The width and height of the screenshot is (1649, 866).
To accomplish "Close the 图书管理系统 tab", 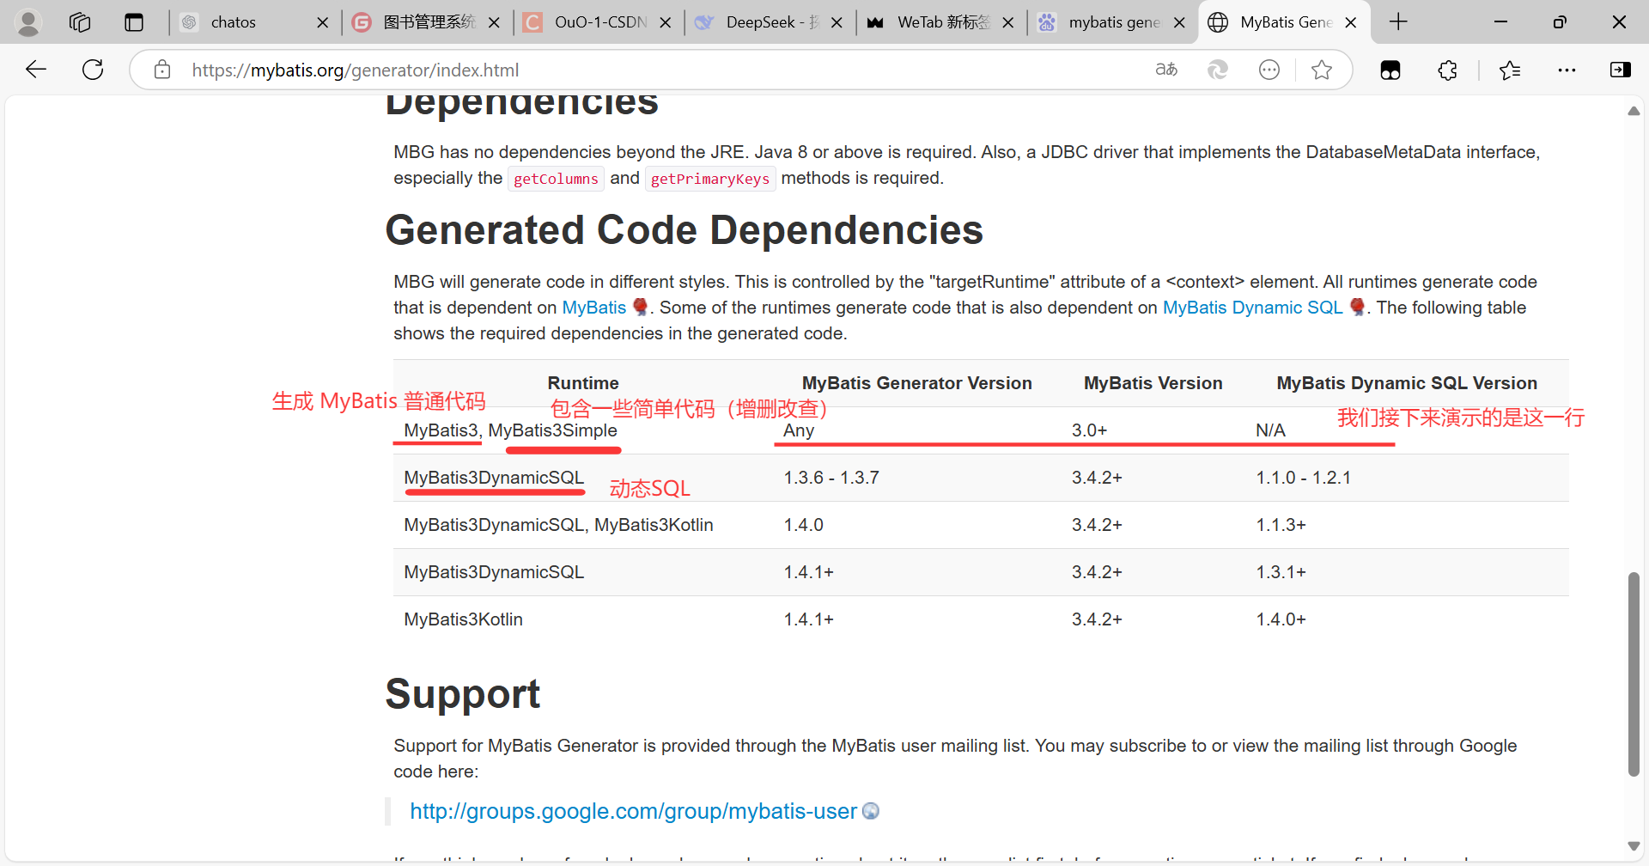I will [494, 22].
